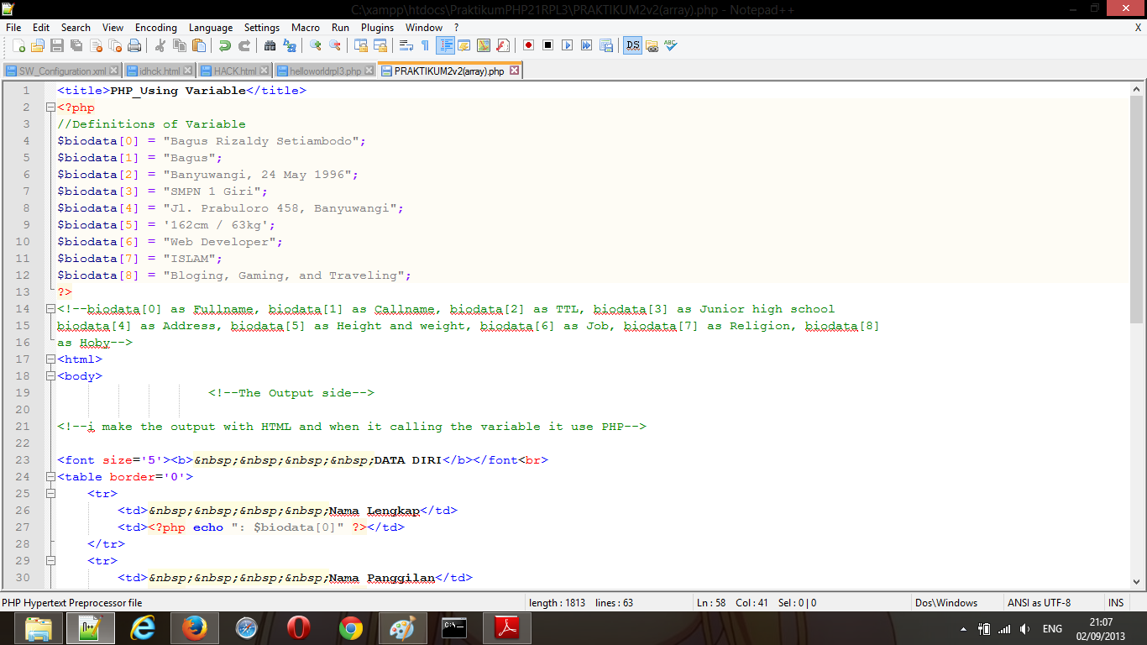1147x645 pixels.
Task: Collapse the html fold at line 17
Action: pos(50,359)
